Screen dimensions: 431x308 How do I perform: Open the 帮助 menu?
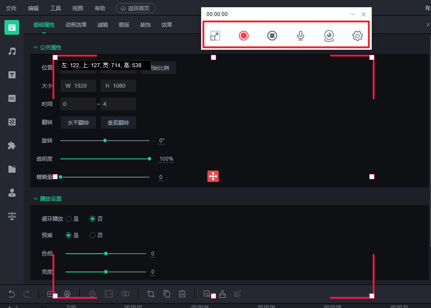point(100,8)
